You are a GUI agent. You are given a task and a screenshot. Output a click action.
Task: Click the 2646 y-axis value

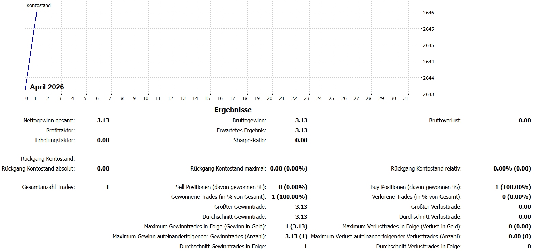[x=428, y=13]
